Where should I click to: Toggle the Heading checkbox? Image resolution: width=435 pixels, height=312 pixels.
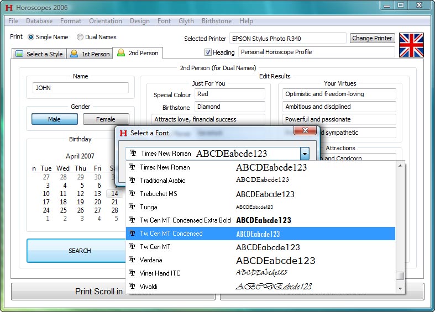(208, 52)
